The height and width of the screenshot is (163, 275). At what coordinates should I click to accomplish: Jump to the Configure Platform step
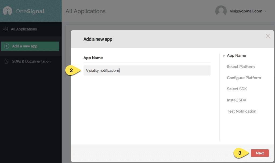click(244, 78)
